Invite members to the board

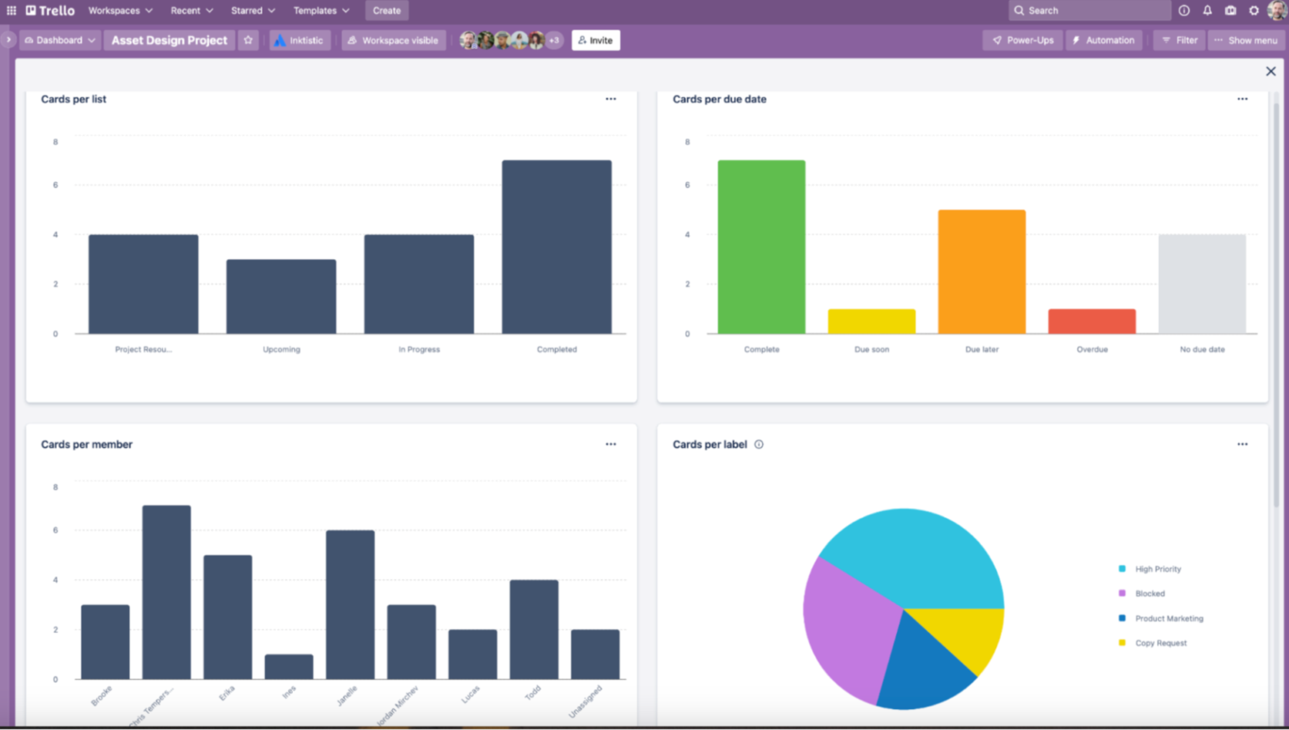[596, 39]
